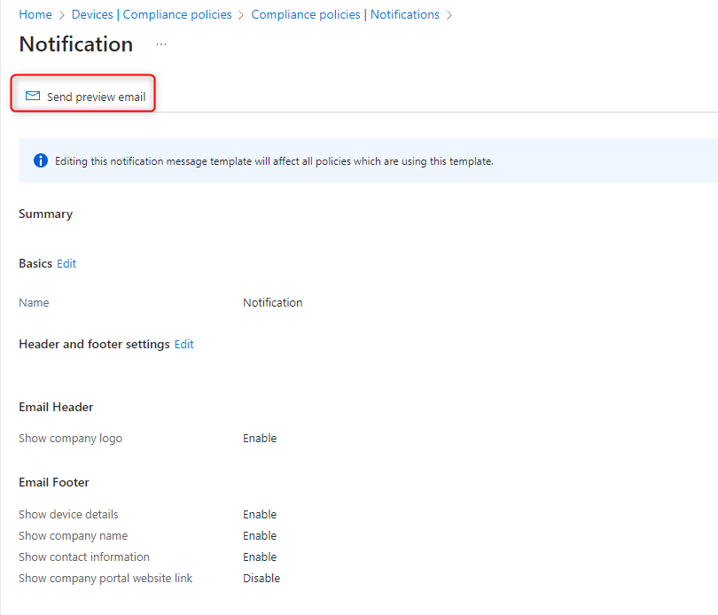Open the Edit link next to Basics
The width and height of the screenshot is (718, 615).
click(x=66, y=263)
